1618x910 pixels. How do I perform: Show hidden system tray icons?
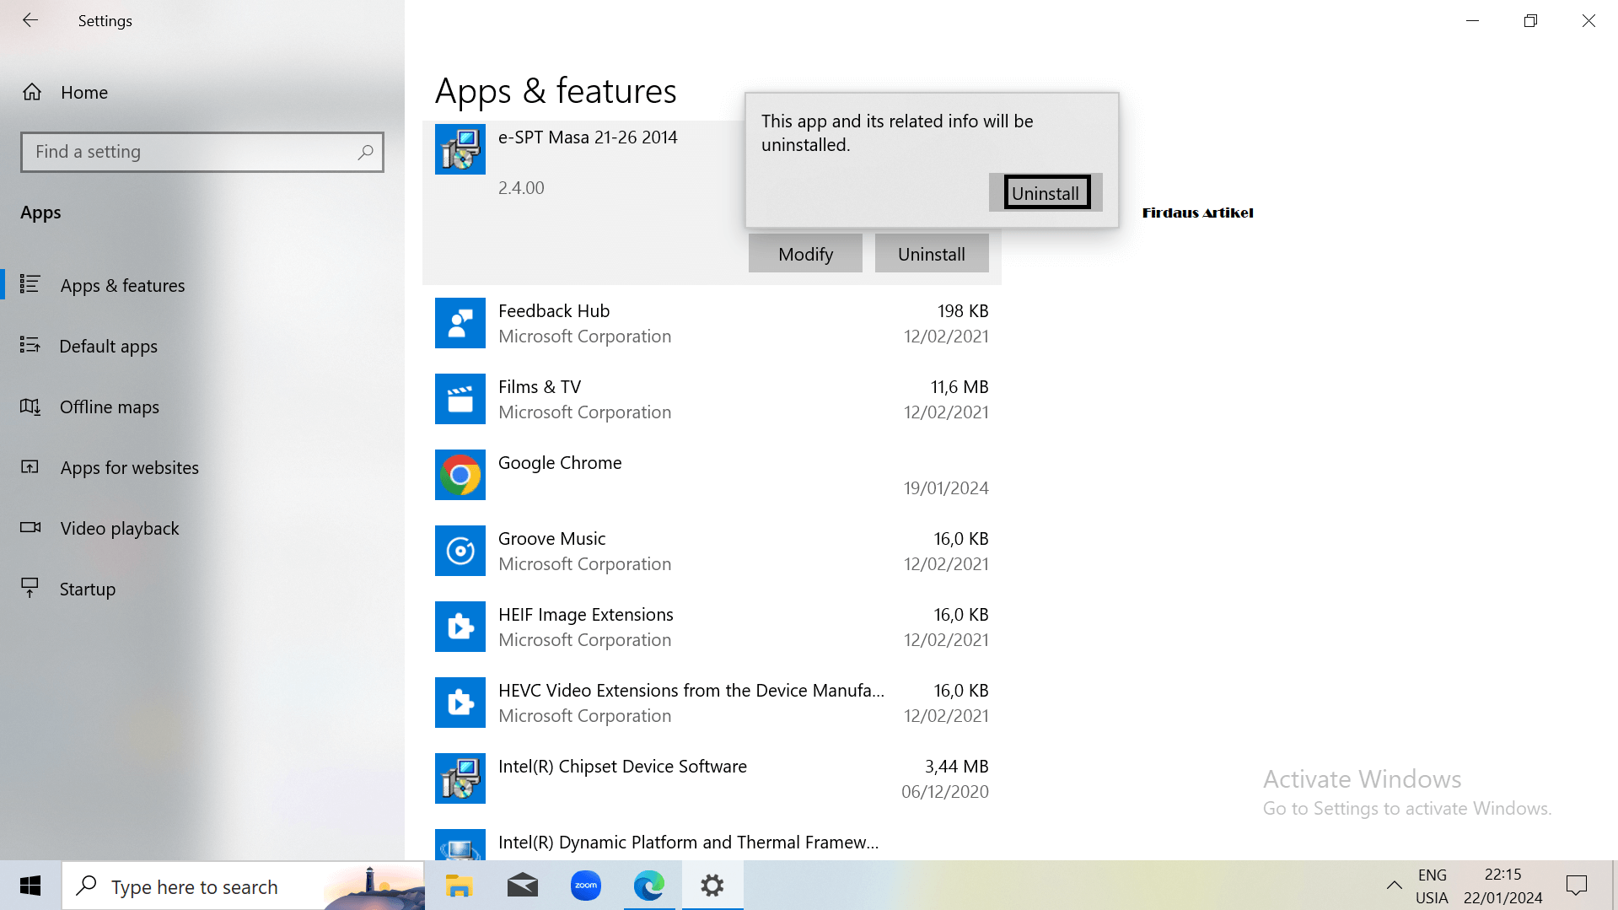tap(1395, 886)
